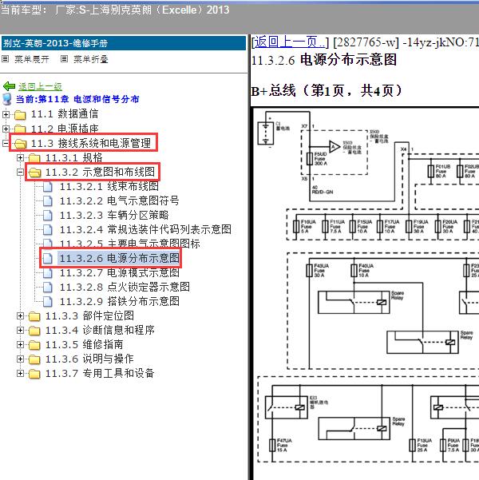
Task: Select 11.3.2.6 电源分布示意图 page
Action: tap(119, 258)
